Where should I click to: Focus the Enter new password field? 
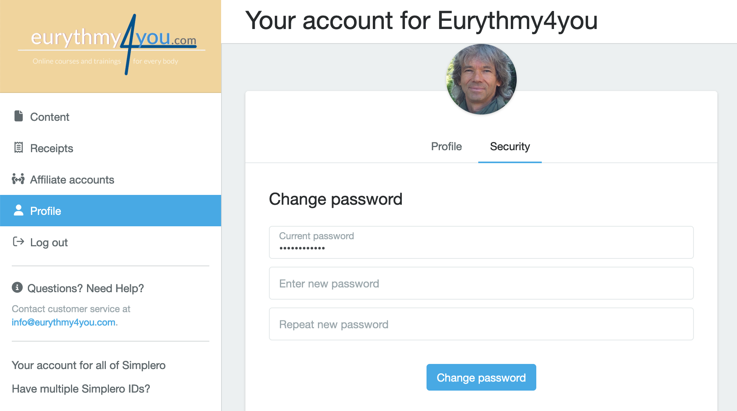pos(481,283)
